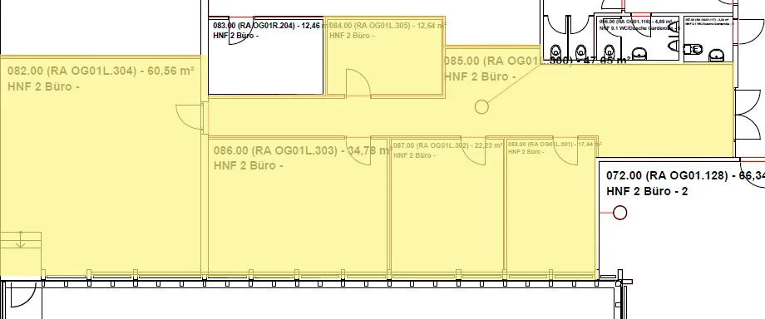765x319 pixels.
Task: Select the wall-hung toilet in WC room 067.00
Action: pyautogui.click(x=693, y=49)
